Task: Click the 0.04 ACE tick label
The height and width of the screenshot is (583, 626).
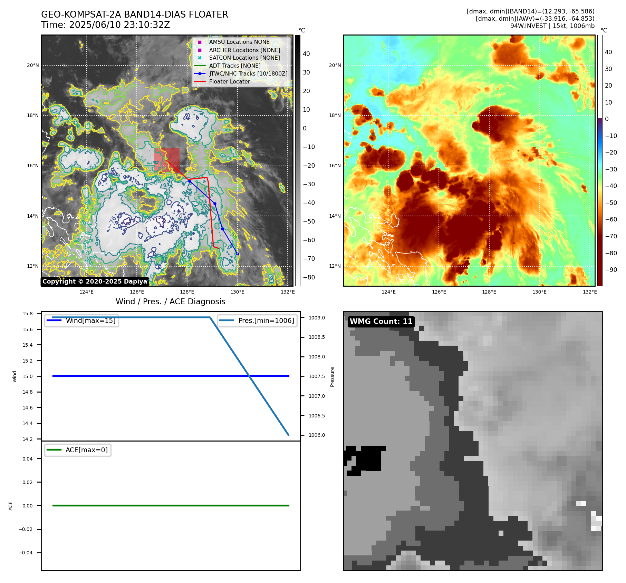Action: point(28,459)
